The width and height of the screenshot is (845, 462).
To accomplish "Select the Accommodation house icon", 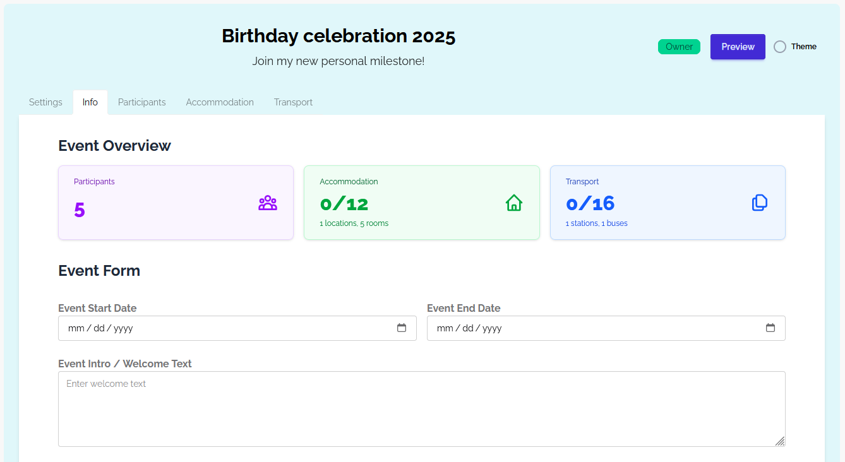I will point(514,203).
